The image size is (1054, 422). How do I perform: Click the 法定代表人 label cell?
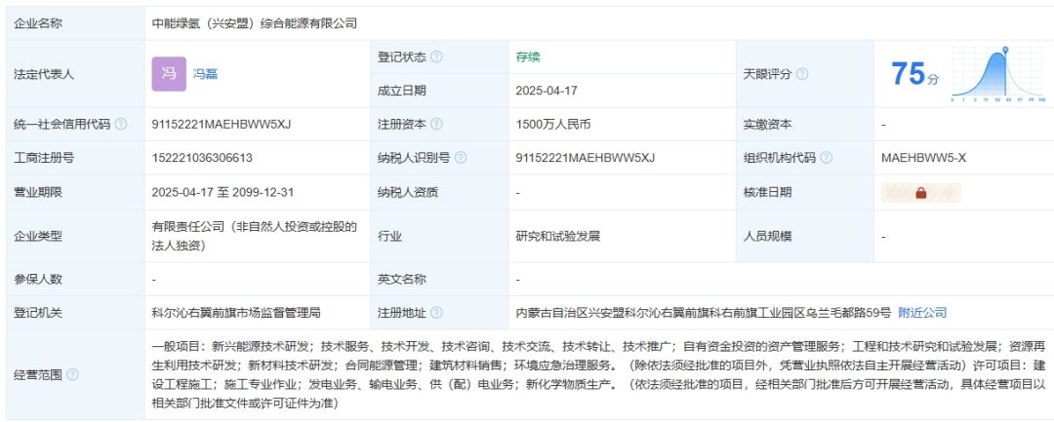point(75,74)
